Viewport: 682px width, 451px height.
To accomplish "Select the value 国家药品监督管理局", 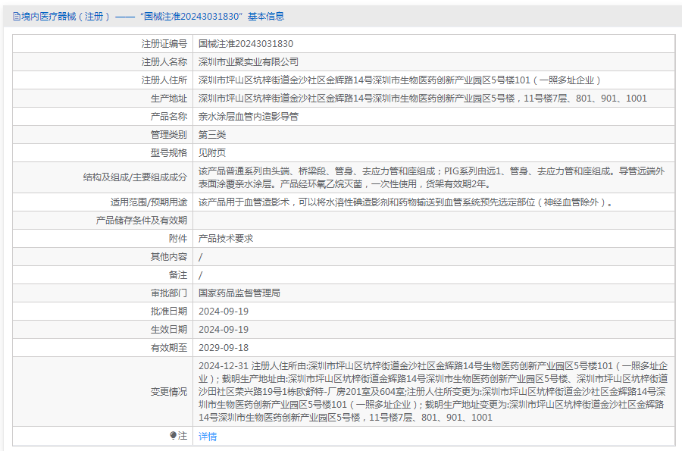I will (239, 293).
